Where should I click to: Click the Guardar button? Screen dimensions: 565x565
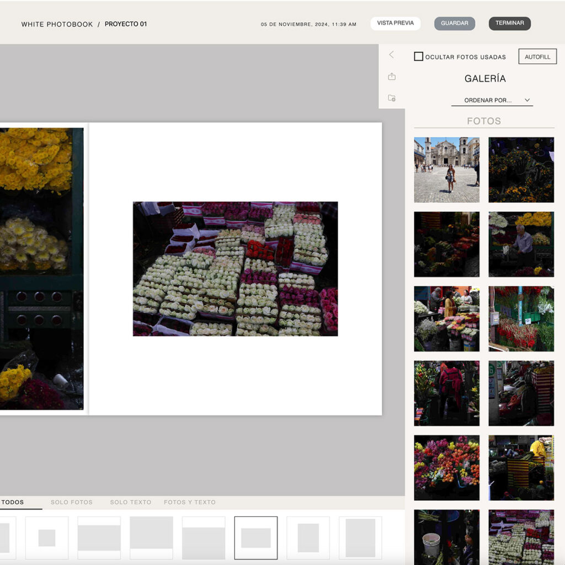point(455,23)
